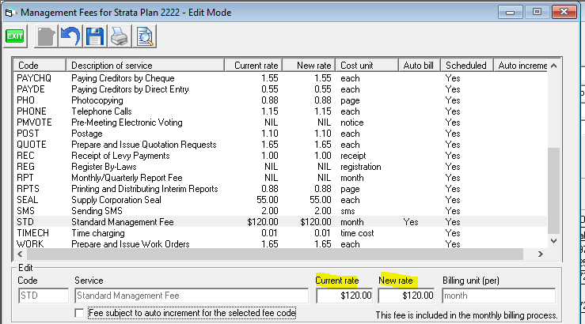
Task: Select the REG Register By-Laws row
Action: [x=280, y=167]
